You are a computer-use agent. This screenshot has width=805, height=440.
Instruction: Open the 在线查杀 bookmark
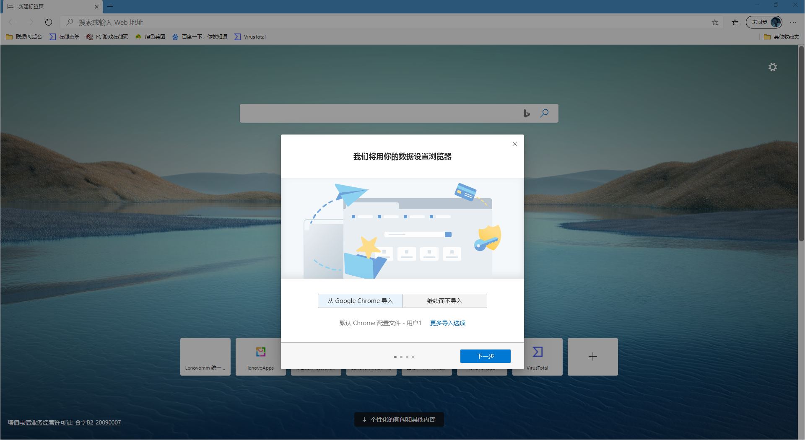coord(64,37)
